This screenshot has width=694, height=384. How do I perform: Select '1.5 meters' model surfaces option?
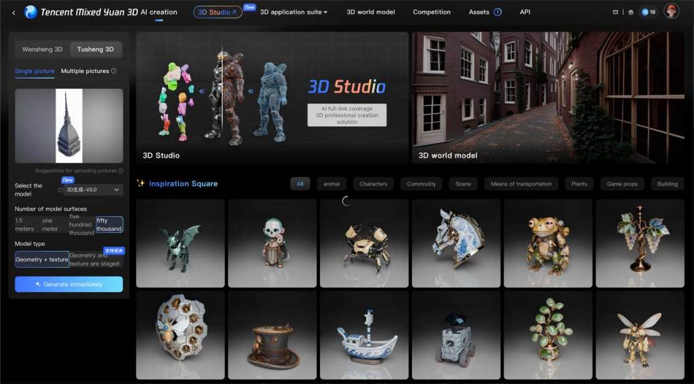24,225
